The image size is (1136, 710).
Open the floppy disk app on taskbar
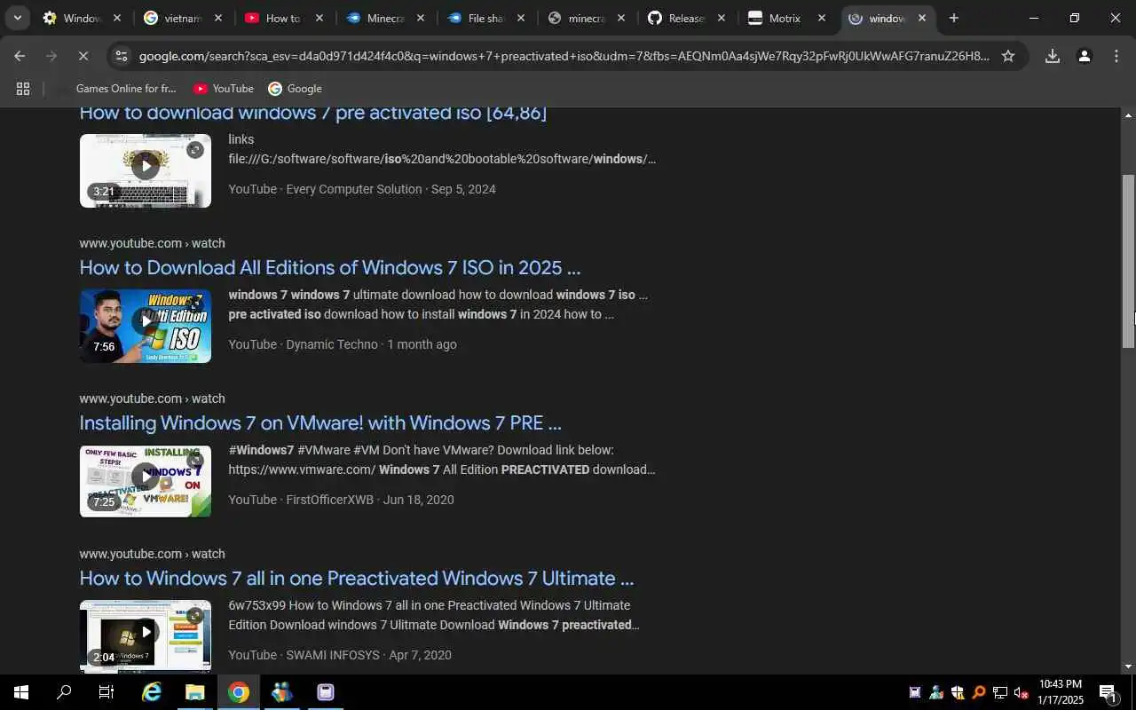pyautogui.click(x=326, y=692)
